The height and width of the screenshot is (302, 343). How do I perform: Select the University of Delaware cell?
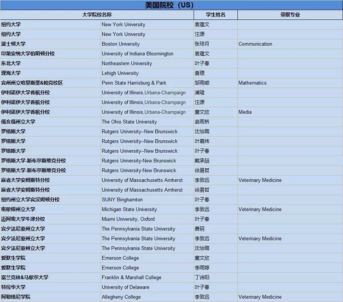147,287
